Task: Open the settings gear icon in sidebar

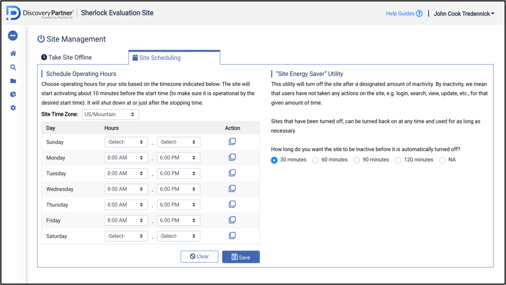Action: tap(13, 108)
